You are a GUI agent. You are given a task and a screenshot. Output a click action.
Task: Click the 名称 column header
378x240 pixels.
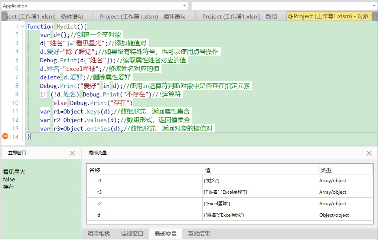click(145, 170)
